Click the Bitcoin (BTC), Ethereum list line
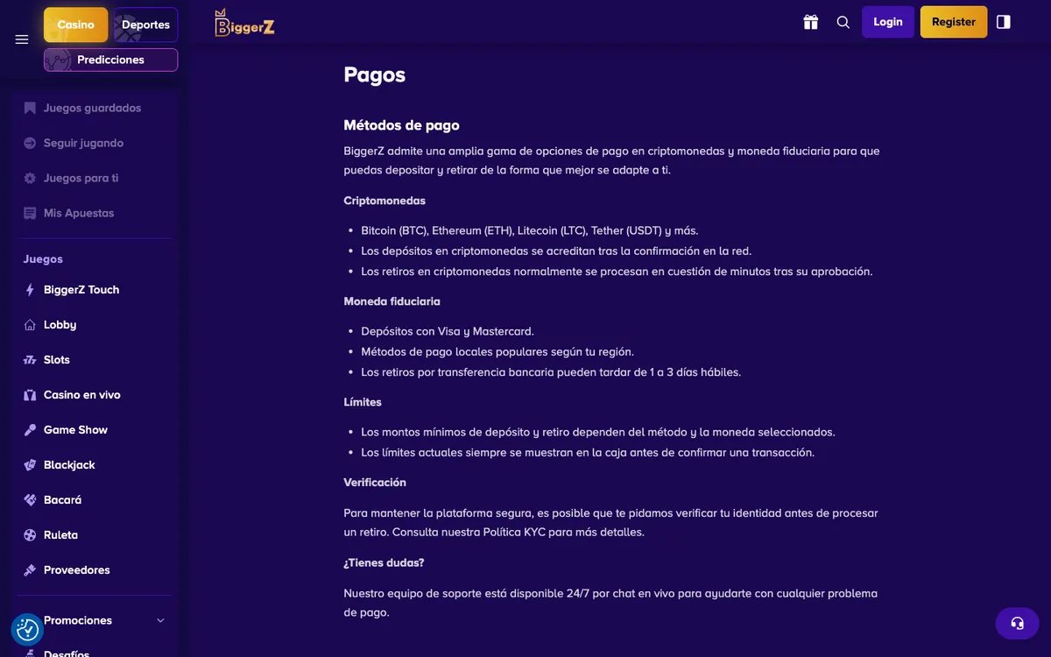The height and width of the screenshot is (657, 1051). 530,230
